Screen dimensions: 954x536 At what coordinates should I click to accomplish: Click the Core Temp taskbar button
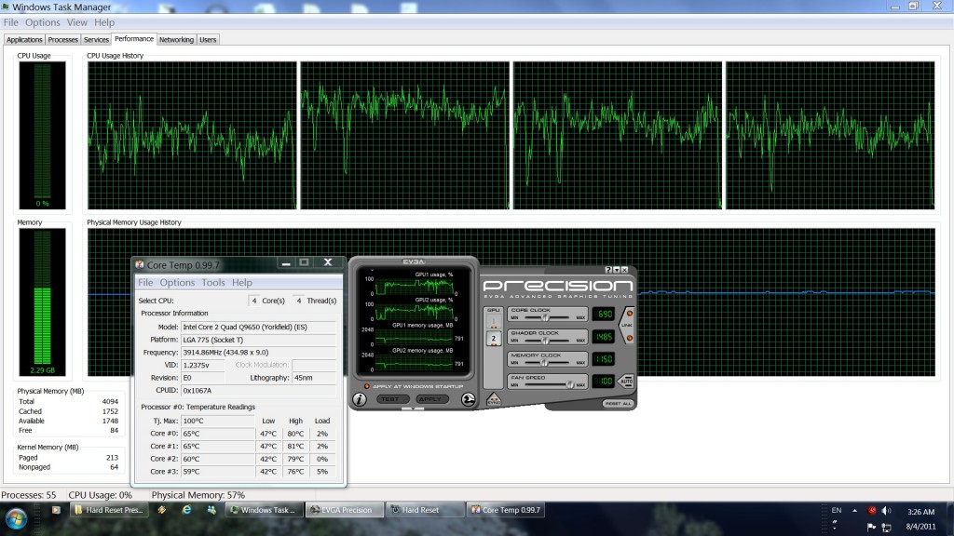[507, 510]
